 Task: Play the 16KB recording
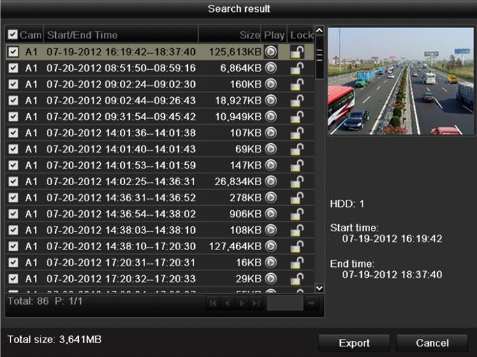(271, 263)
